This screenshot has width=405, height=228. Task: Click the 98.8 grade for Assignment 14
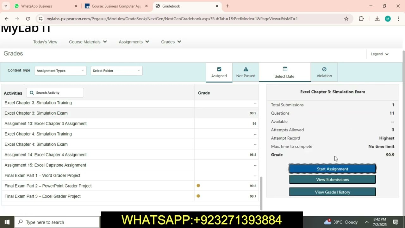pos(253,155)
